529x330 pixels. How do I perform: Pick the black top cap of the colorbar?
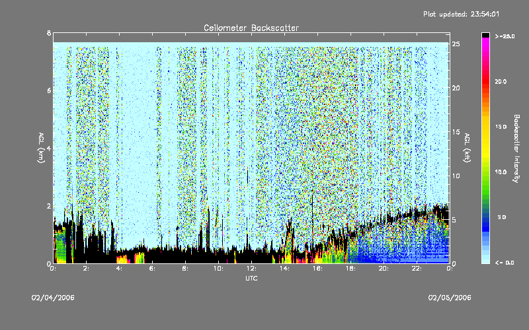pos(485,35)
